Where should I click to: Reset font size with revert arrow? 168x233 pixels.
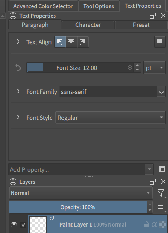[18, 68]
